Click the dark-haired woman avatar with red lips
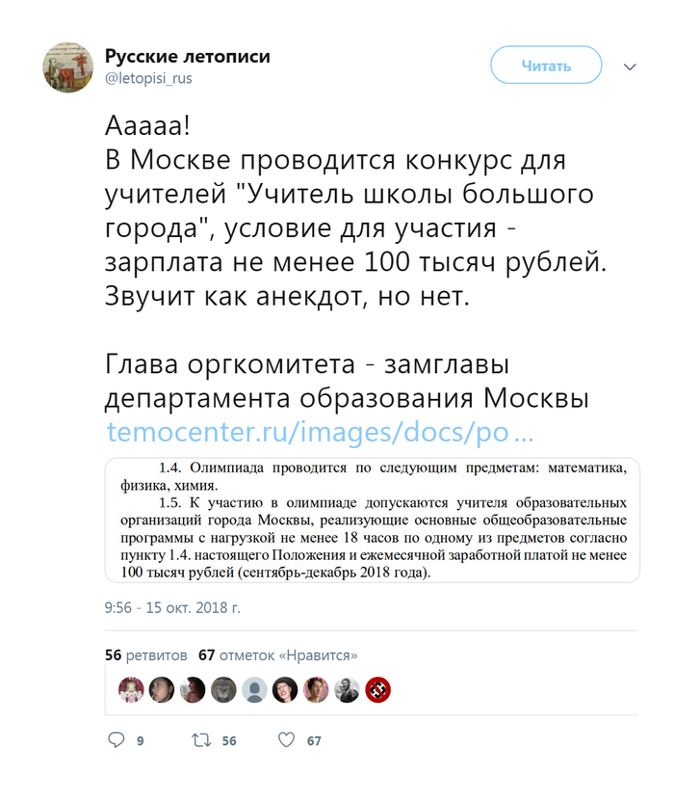This screenshot has height=802, width=674. pyautogui.click(x=285, y=689)
